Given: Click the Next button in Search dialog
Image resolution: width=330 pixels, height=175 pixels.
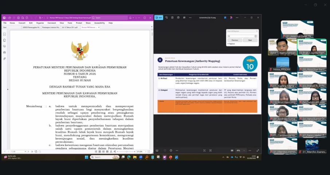Looking at the screenshot, I should [x=250, y=40].
